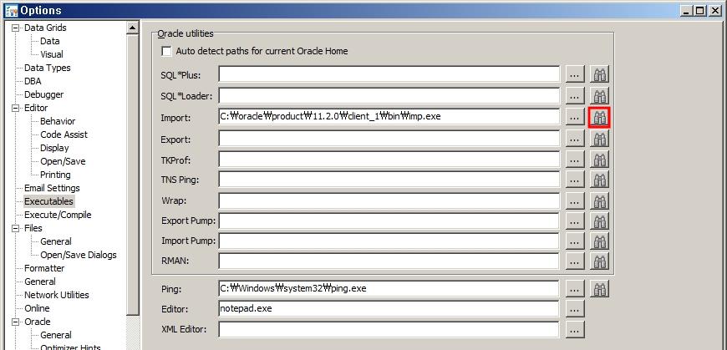The image size is (727, 350).
Task: Enable Auto detect paths for Oracle Home
Action: point(166,52)
